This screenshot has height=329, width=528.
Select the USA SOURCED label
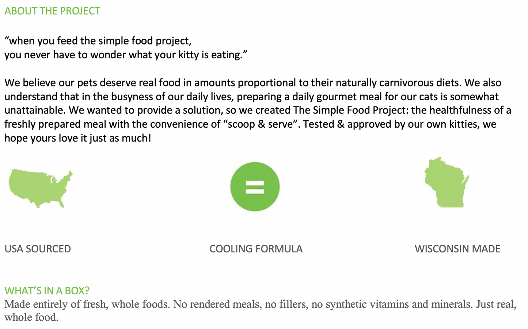38,249
